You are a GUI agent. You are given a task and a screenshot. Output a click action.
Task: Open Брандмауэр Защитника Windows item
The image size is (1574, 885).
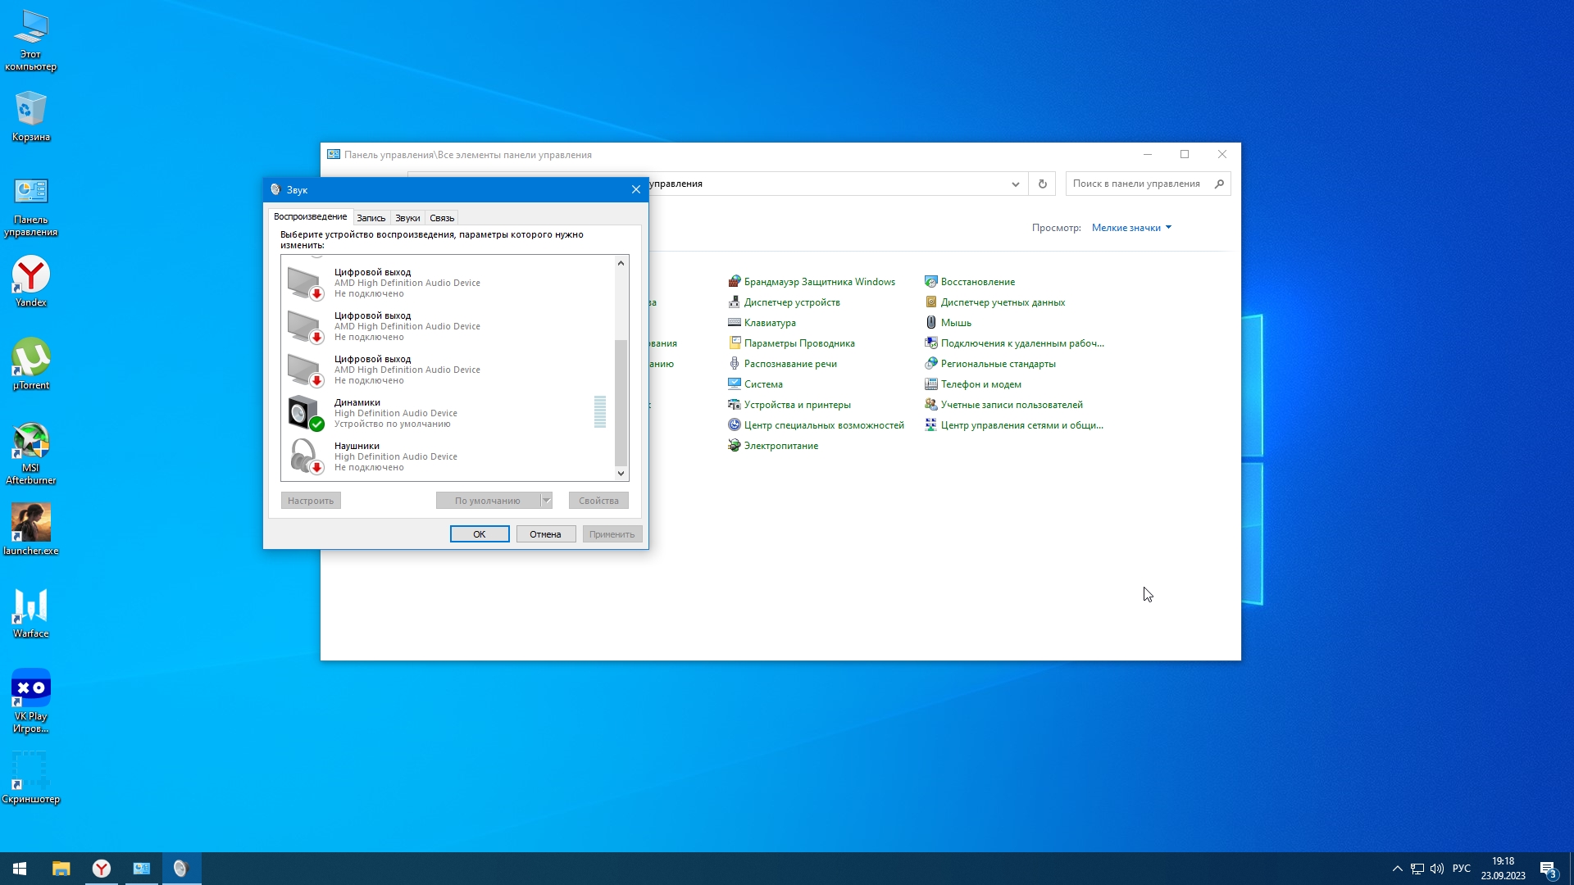[819, 282]
